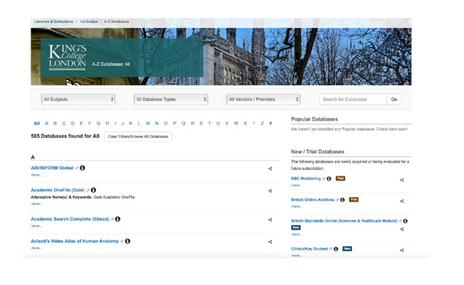Share the Academic OneFile (Gale) database
Viewport: 464px width, 285px height.
[x=270, y=191]
